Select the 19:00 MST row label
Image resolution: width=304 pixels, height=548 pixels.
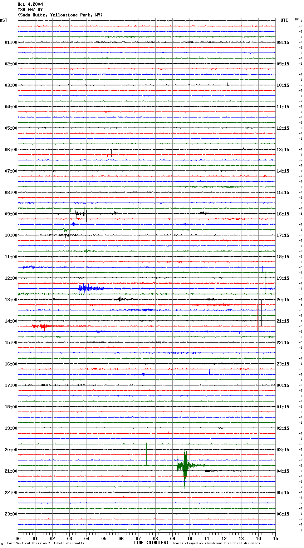tap(11, 428)
